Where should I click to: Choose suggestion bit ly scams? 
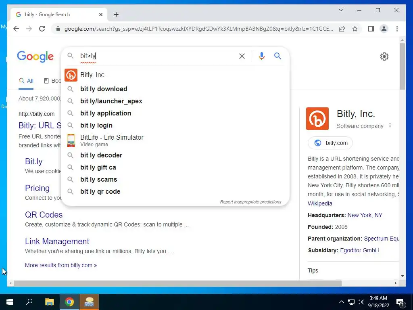click(x=175, y=180)
